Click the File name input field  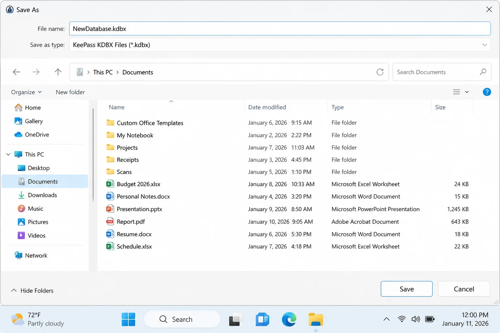pyautogui.click(x=280, y=29)
